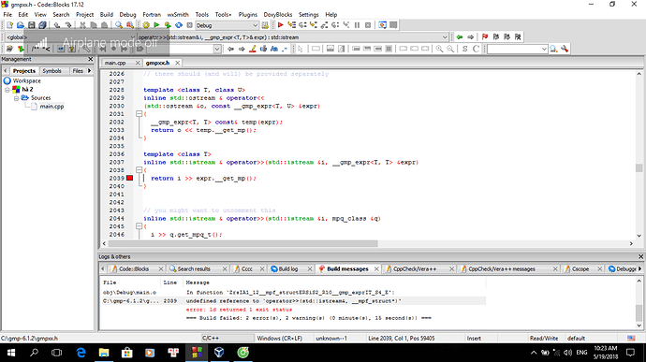Open the Find magnifier icon in toolbar
This screenshot has width=646, height=362.
119,25
